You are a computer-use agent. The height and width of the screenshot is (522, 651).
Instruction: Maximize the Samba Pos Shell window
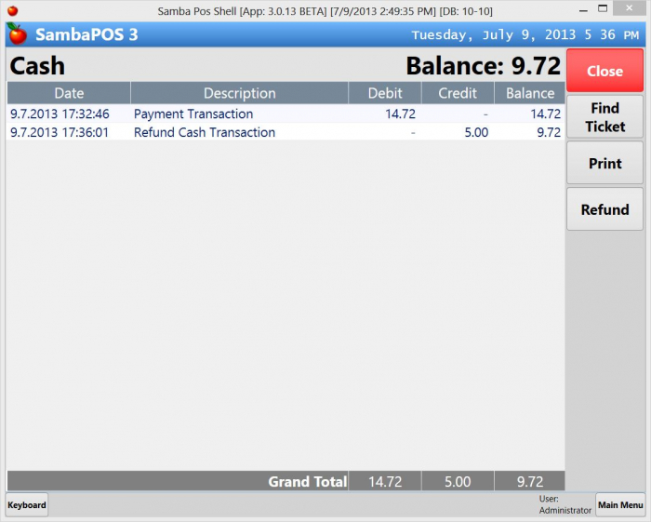pyautogui.click(x=604, y=9)
